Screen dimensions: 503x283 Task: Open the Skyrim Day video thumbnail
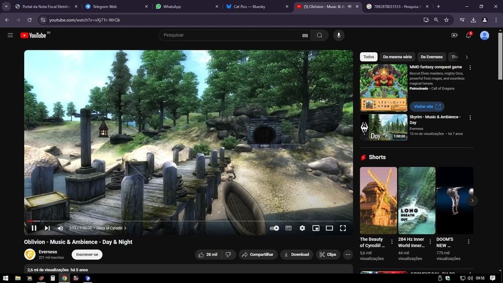[x=384, y=127]
